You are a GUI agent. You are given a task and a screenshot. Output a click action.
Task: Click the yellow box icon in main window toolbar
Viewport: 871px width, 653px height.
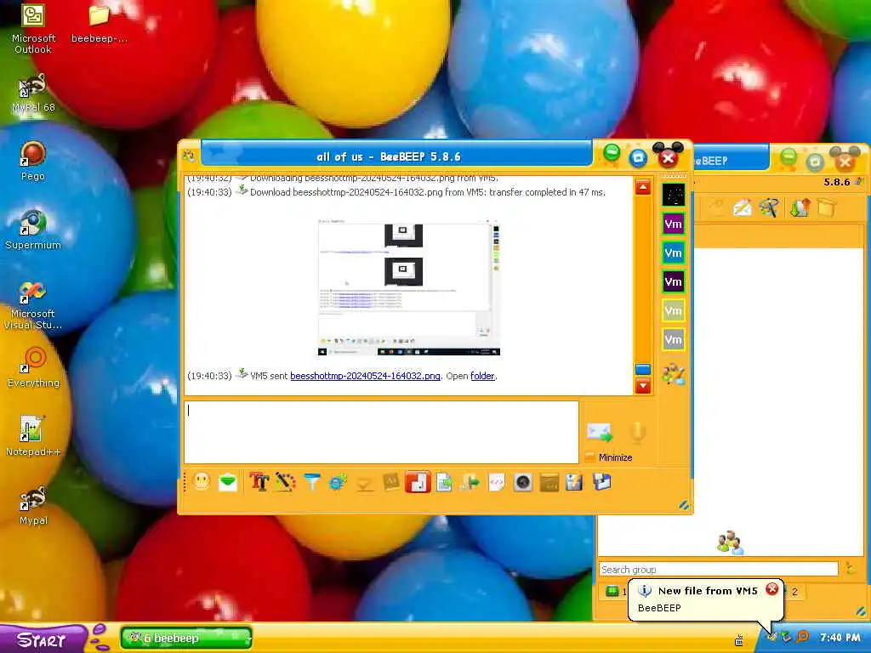point(827,208)
